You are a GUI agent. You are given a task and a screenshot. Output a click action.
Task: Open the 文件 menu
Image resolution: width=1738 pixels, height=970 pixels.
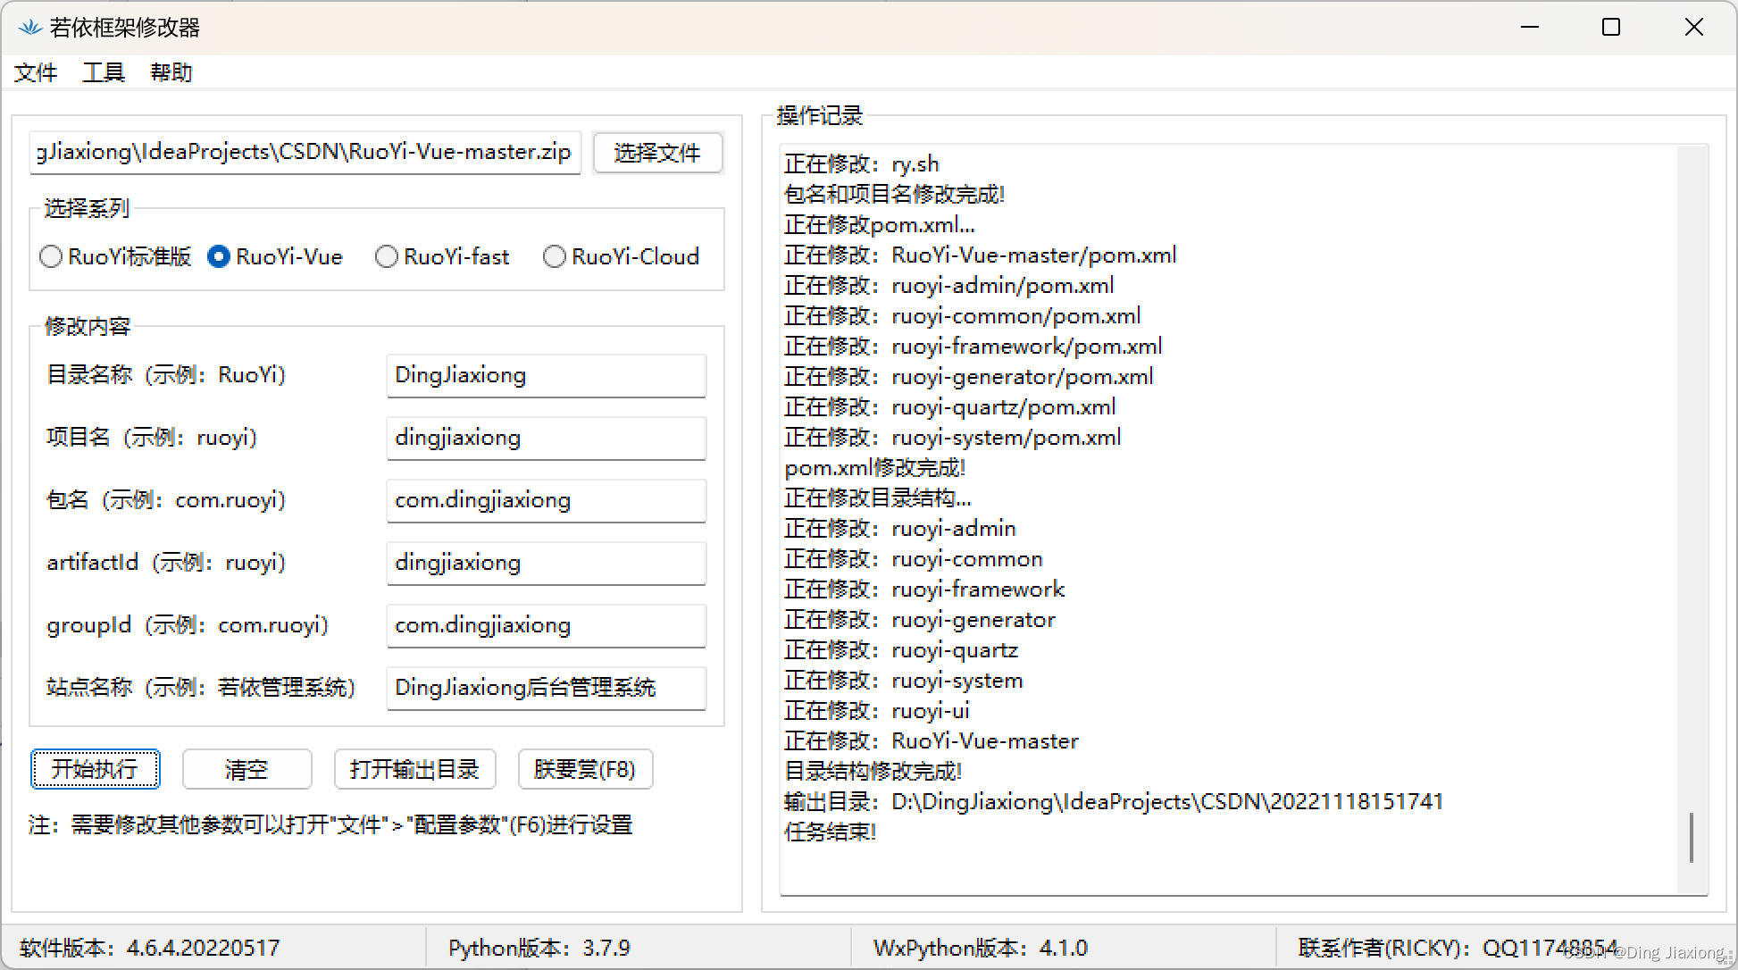click(x=36, y=72)
